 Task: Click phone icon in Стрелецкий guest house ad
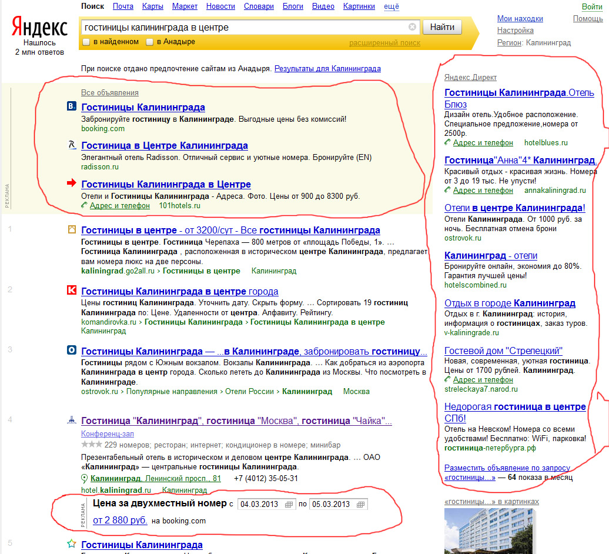447,379
